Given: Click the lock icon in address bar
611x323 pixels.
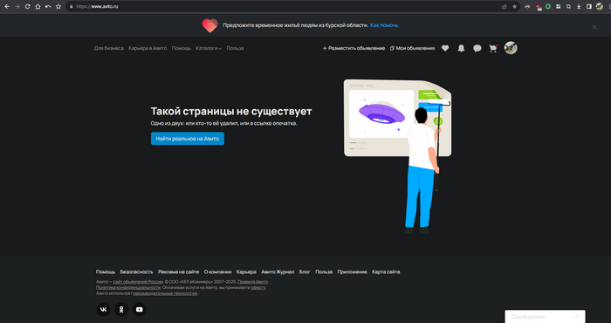Looking at the screenshot, I should [71, 7].
